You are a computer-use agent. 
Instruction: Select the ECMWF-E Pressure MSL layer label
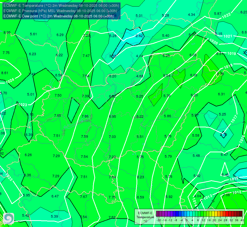(60, 11)
